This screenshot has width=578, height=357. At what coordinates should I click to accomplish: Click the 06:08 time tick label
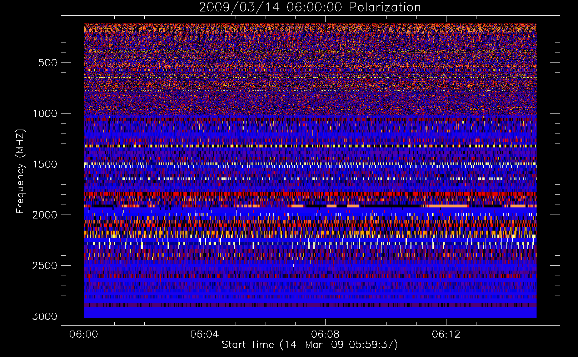pos(325,335)
